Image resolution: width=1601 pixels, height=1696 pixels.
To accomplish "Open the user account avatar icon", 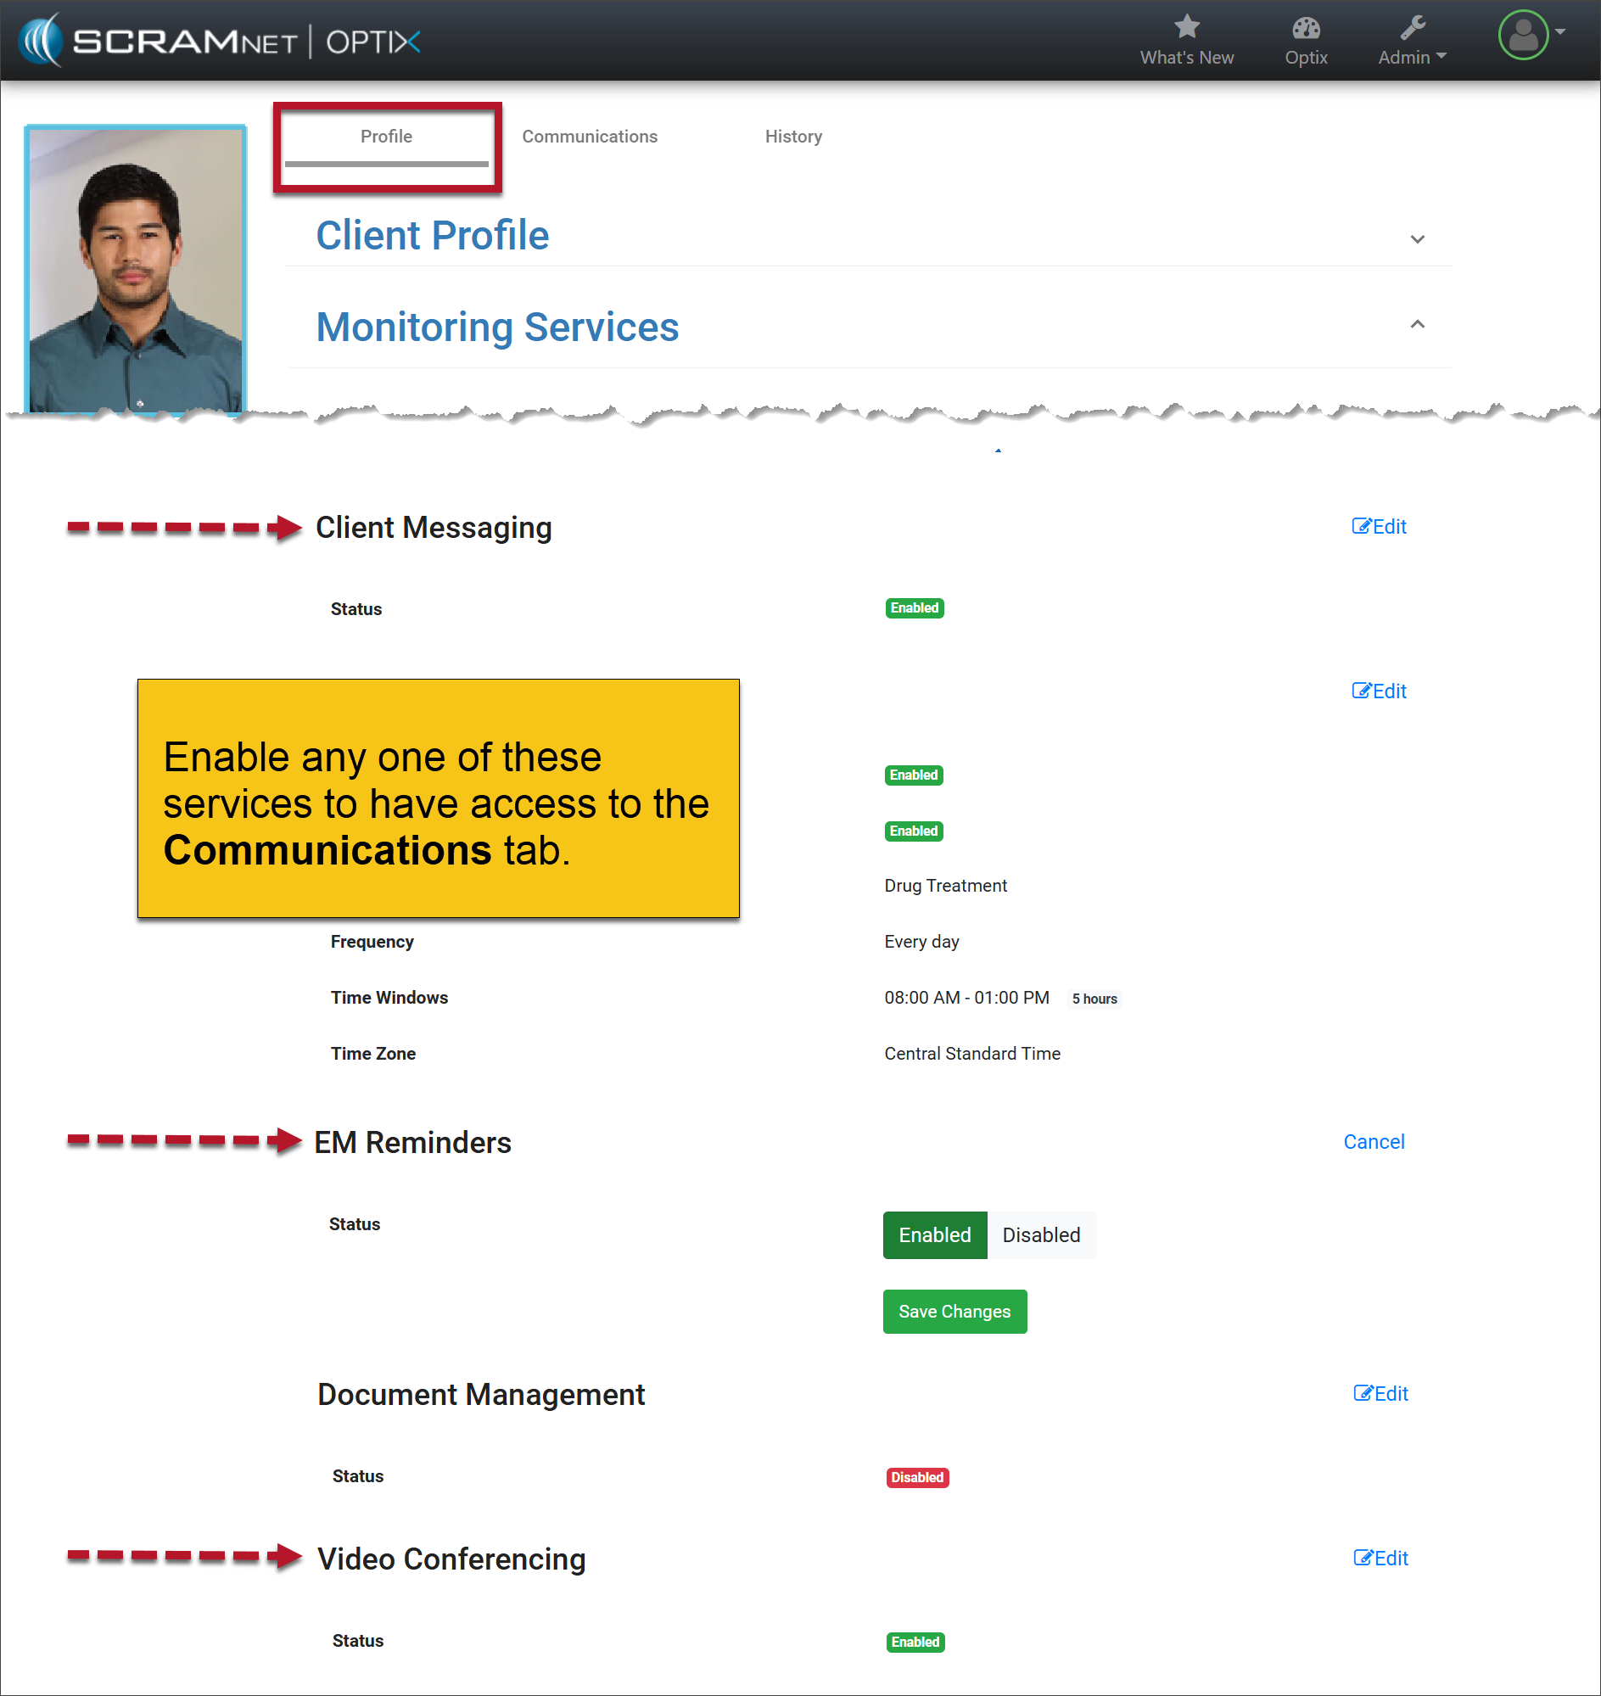I will [1523, 36].
